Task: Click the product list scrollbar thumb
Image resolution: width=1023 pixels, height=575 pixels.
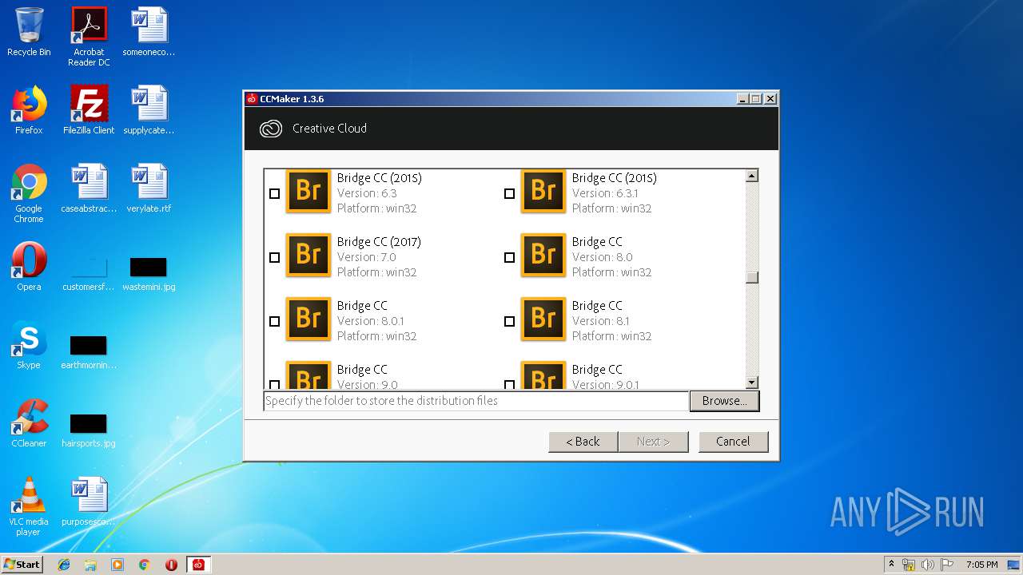Action: (751, 278)
